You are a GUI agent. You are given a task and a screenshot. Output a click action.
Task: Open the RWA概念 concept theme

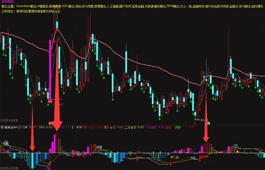[173, 6]
